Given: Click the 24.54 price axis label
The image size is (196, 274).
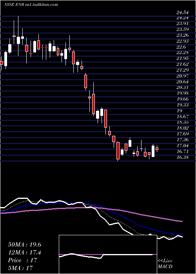Looking at the screenshot, I should [x=183, y=13].
